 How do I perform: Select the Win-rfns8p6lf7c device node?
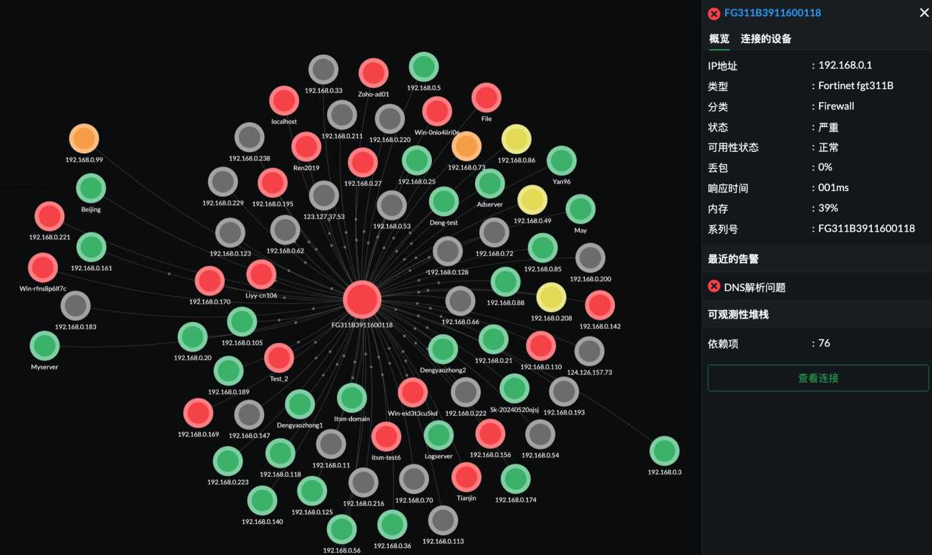pos(43,267)
